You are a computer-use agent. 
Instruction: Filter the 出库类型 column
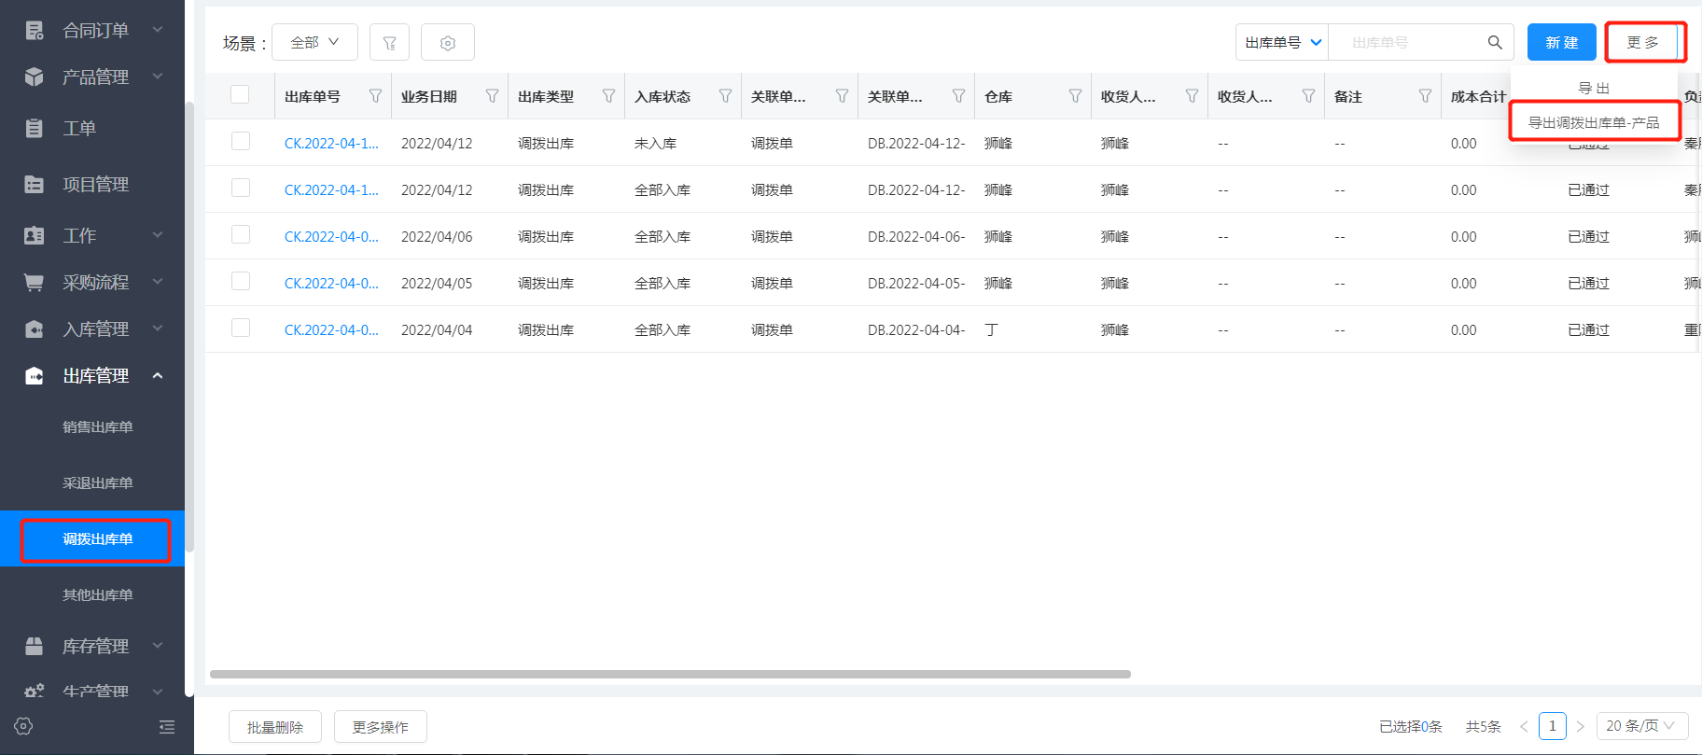tap(608, 96)
